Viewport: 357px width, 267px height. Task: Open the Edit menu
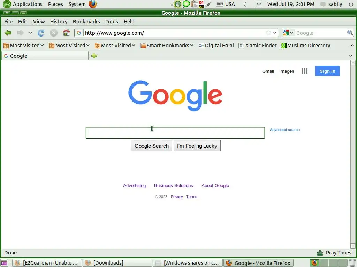click(x=23, y=22)
